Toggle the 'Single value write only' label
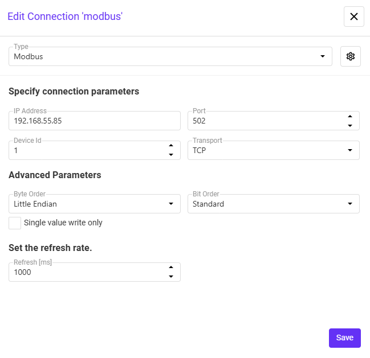The width and height of the screenshot is (370, 358). (63, 223)
